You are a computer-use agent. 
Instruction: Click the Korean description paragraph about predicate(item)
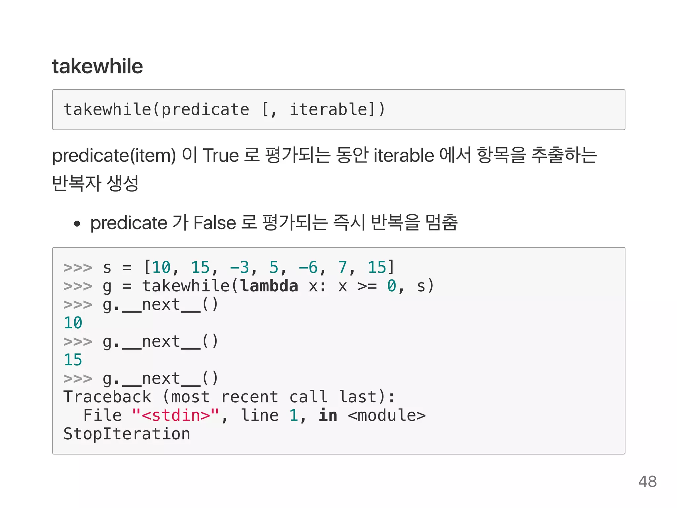(x=324, y=169)
